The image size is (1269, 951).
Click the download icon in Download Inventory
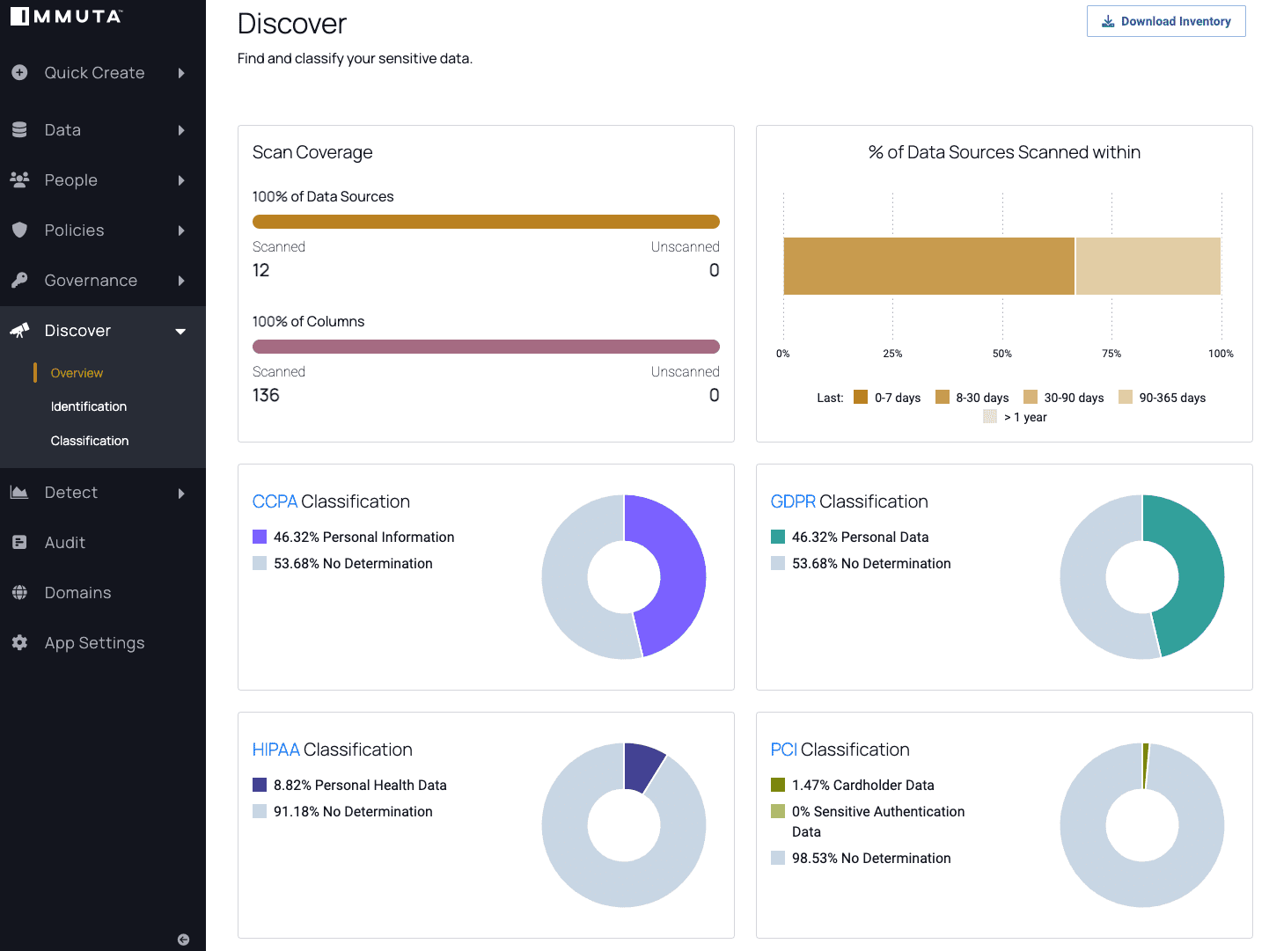click(x=1109, y=21)
